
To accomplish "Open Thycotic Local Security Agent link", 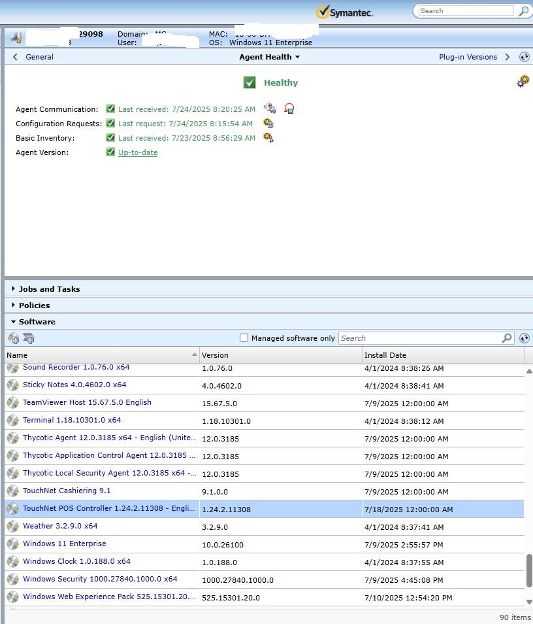I will click(x=109, y=473).
